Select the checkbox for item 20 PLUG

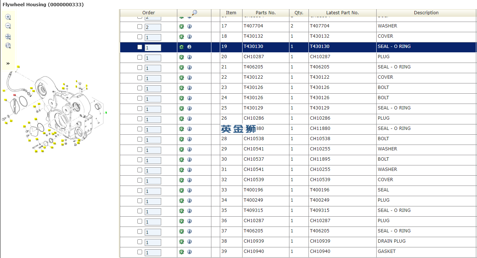[x=140, y=57]
